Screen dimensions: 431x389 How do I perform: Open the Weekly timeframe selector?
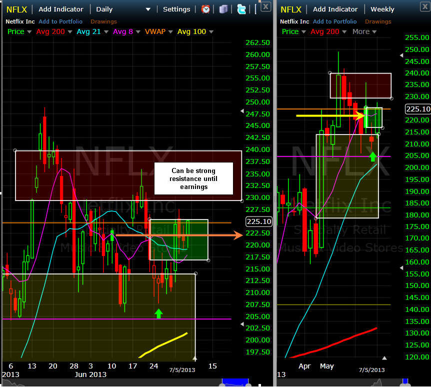pos(382,9)
